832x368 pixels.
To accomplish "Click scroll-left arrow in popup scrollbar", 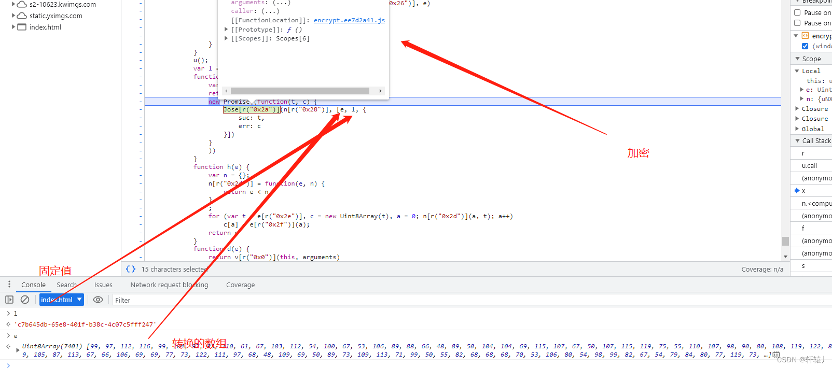I will tap(226, 91).
